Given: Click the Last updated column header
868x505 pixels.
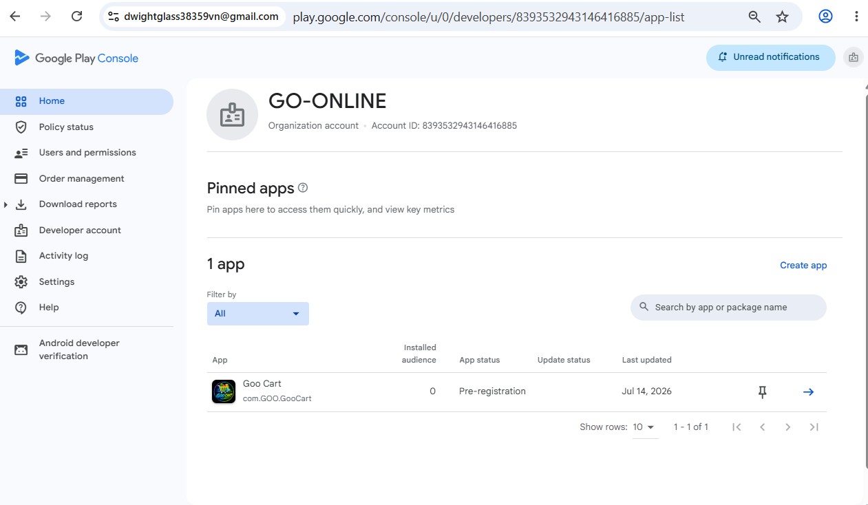Looking at the screenshot, I should 647,360.
